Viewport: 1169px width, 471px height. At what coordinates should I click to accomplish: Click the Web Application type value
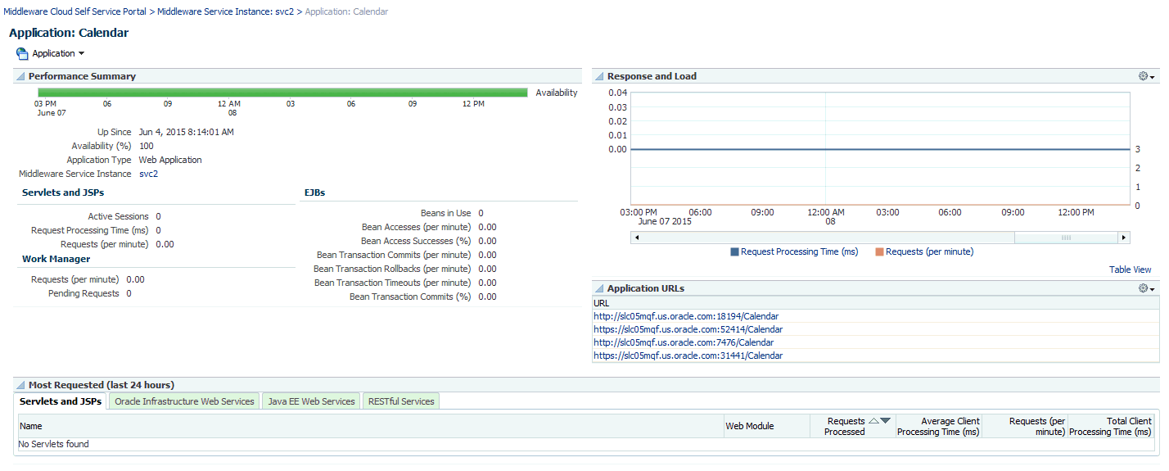(x=170, y=160)
